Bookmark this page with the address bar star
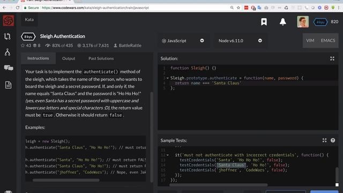The image size is (343, 193). tap(238, 8)
